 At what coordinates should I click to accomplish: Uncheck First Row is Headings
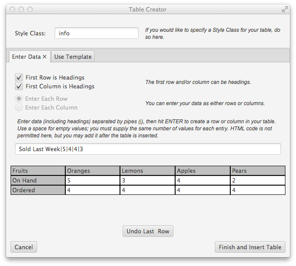pyautogui.click(x=19, y=77)
